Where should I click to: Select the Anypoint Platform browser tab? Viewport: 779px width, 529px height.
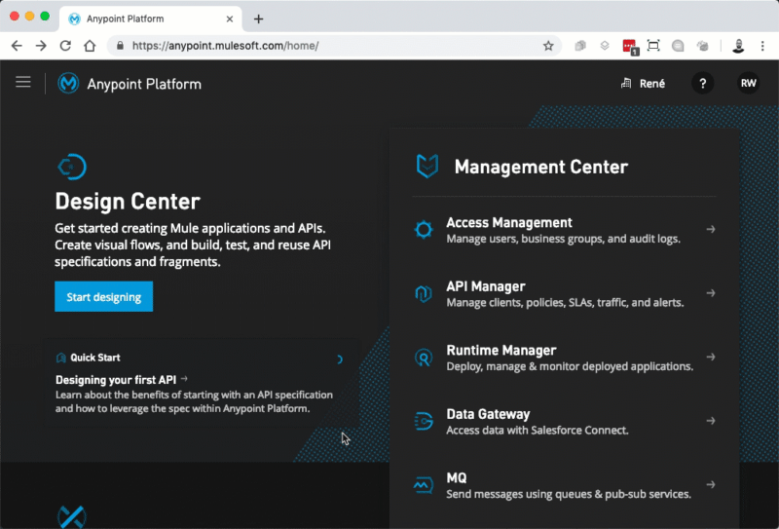pyautogui.click(x=151, y=19)
